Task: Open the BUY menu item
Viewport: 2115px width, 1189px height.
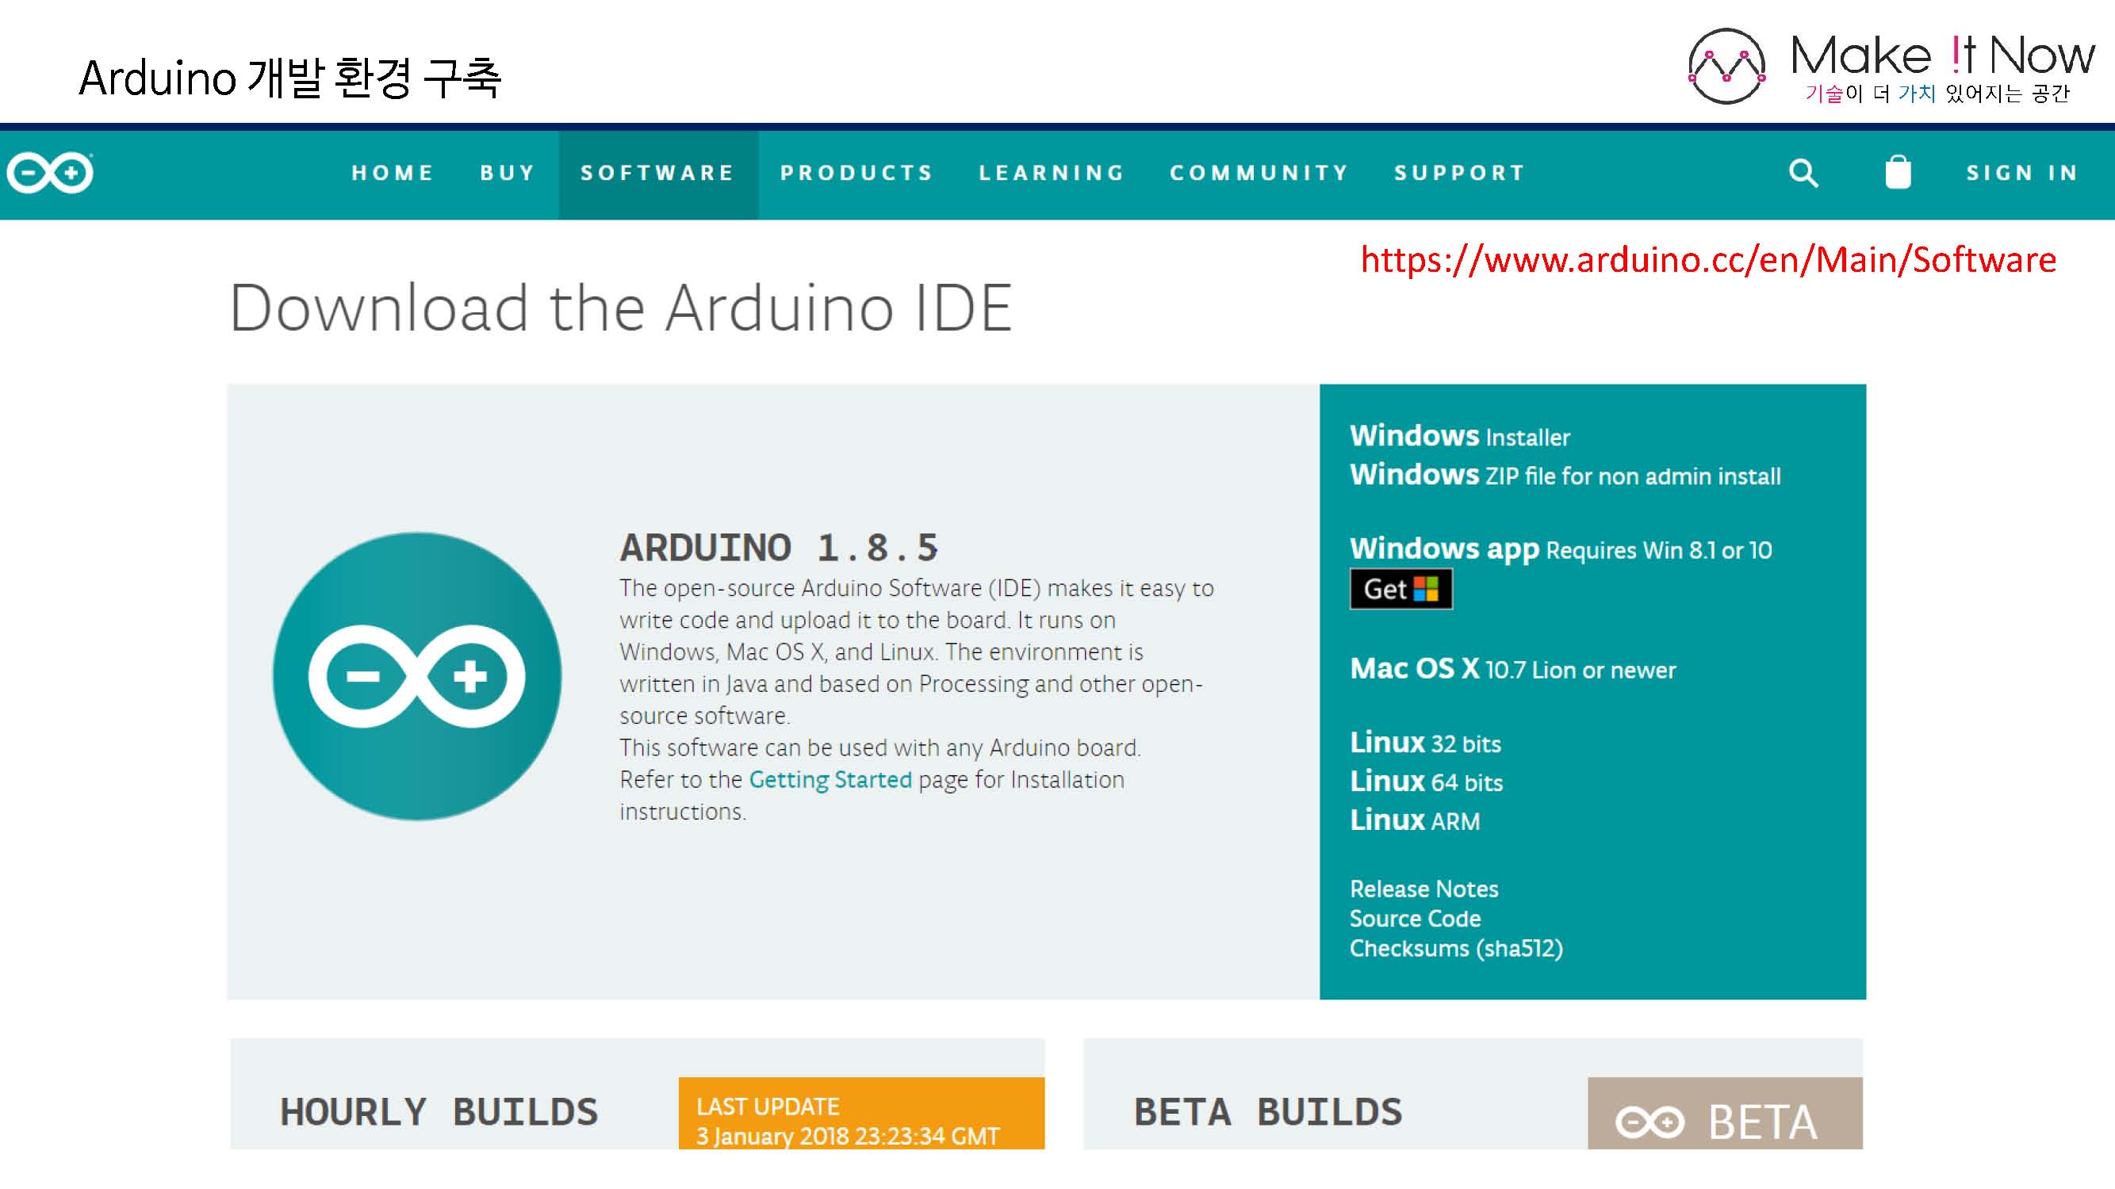Action: (508, 173)
